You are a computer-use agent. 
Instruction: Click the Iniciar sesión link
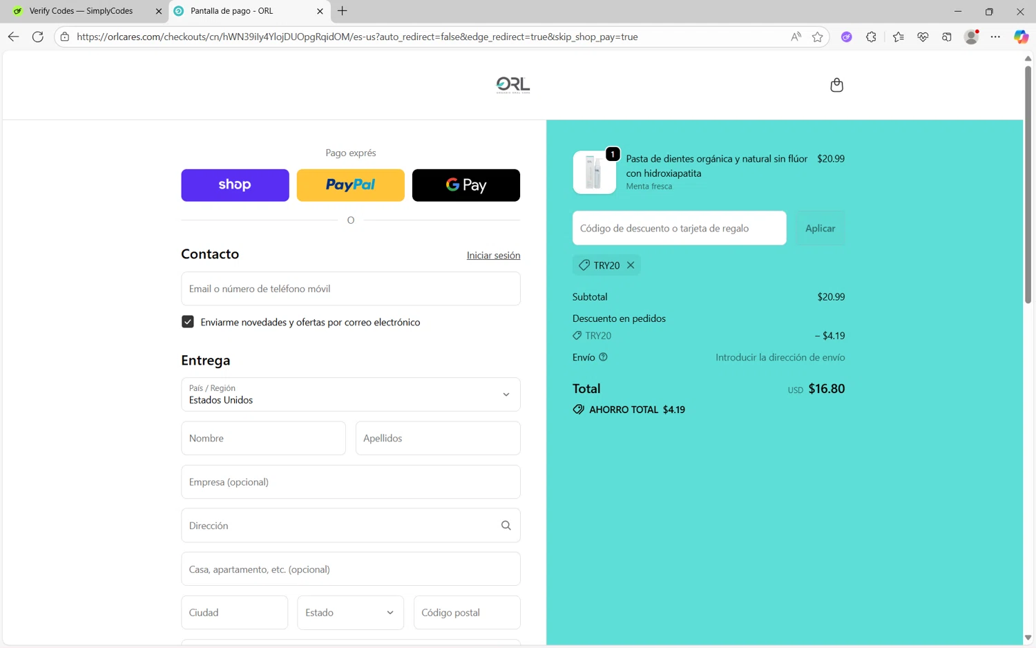493,255
